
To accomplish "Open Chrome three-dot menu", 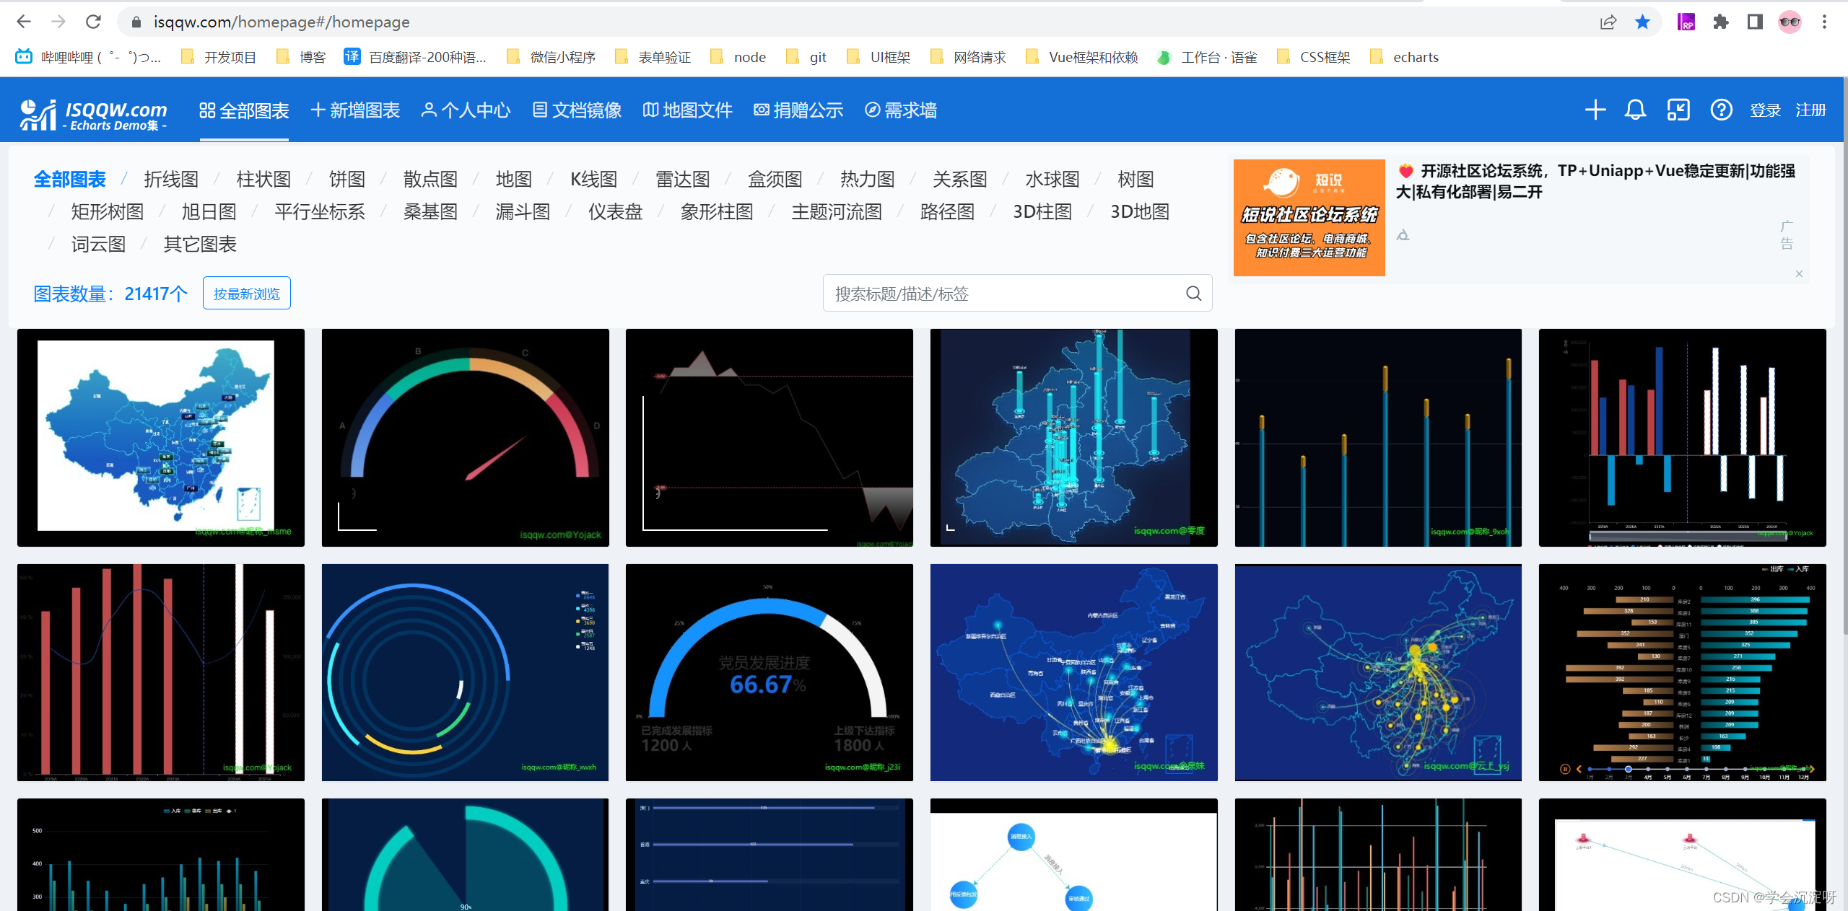I will tap(1824, 22).
